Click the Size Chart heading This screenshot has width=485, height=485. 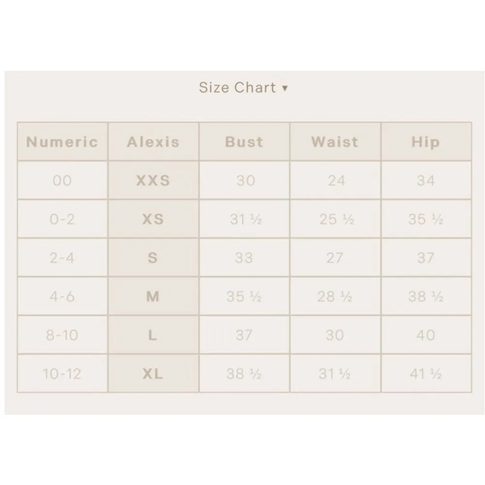tap(237, 88)
